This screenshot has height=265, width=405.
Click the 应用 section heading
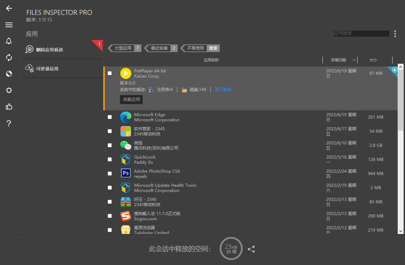click(x=32, y=34)
